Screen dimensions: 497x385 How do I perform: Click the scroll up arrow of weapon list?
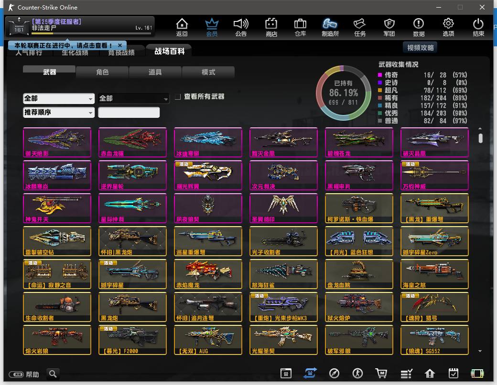480,128
